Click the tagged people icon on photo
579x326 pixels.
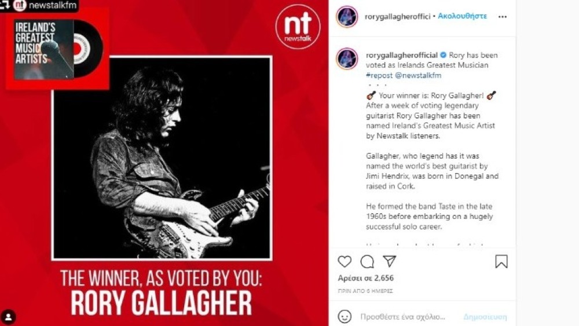[8, 317]
